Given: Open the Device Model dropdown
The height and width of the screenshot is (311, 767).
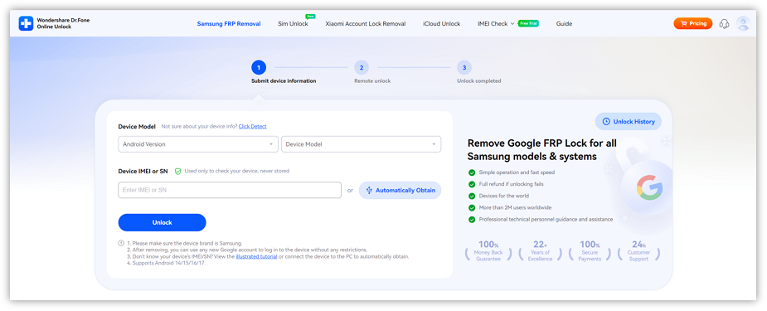Looking at the screenshot, I should point(361,144).
